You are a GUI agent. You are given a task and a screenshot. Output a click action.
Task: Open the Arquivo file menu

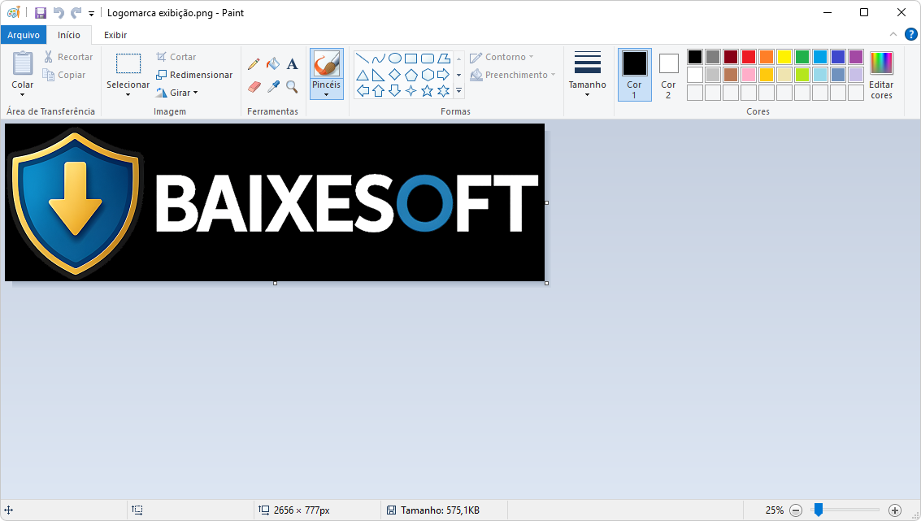(x=24, y=35)
